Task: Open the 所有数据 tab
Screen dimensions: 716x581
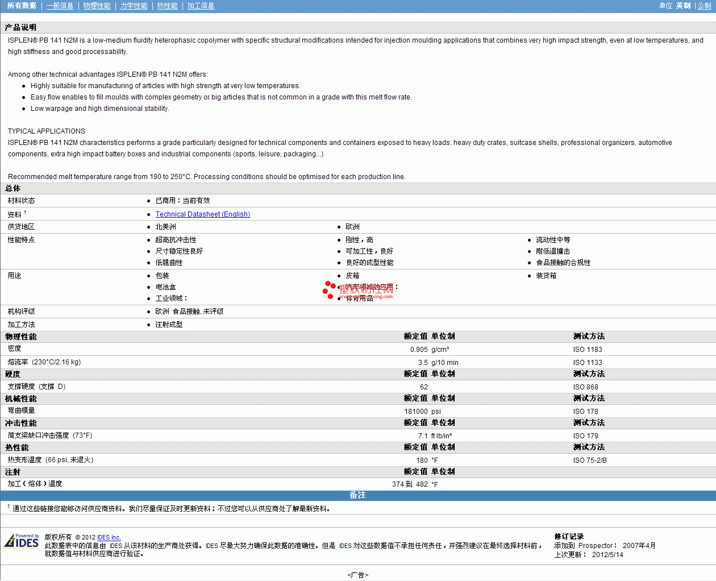Action: 22,6
